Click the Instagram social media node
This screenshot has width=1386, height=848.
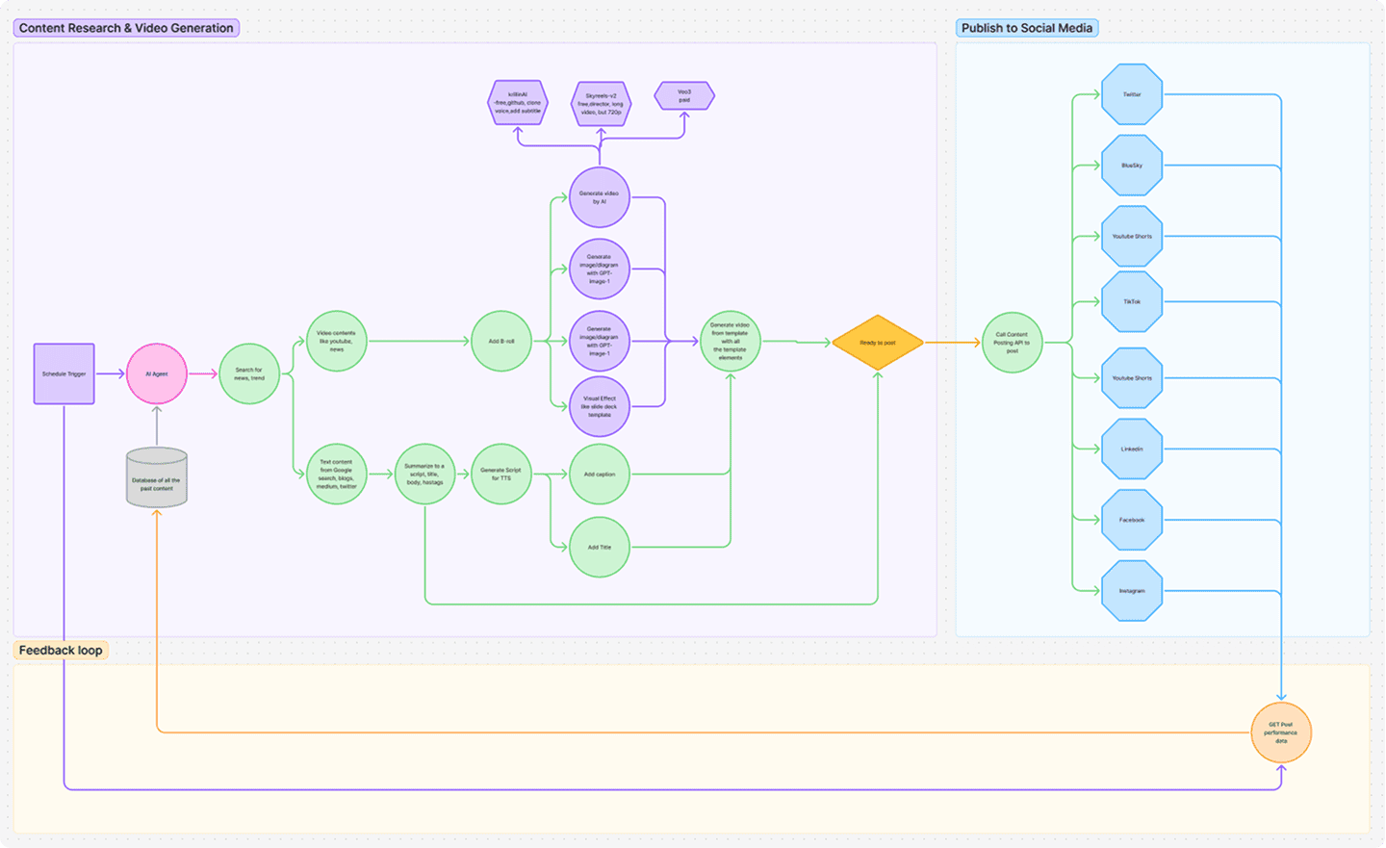[1132, 590]
